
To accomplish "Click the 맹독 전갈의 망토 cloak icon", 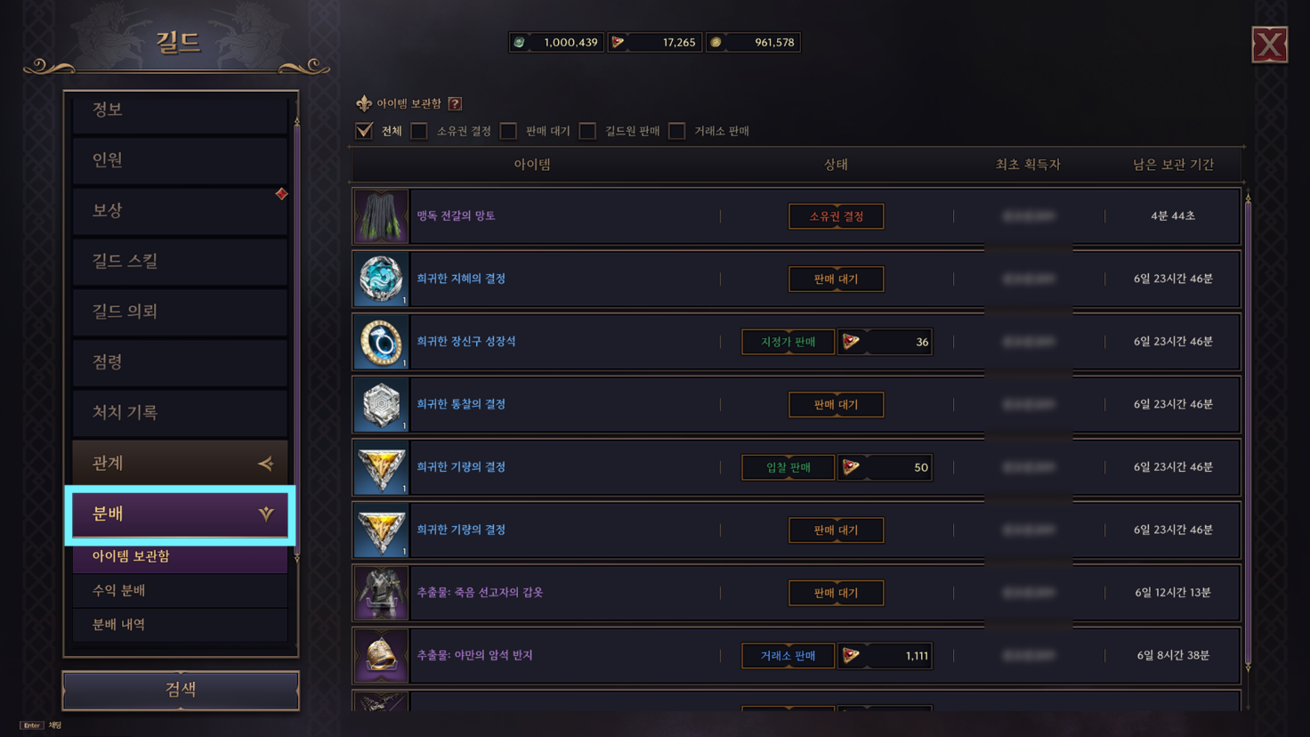I will click(x=381, y=216).
